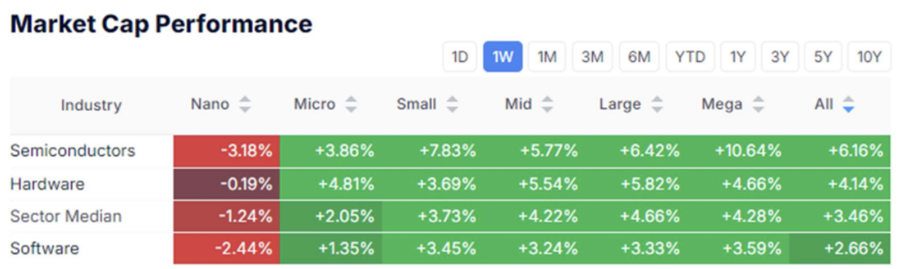The image size is (899, 269).
Task: Click the Semiconductors industry row label
Action: coord(73,151)
